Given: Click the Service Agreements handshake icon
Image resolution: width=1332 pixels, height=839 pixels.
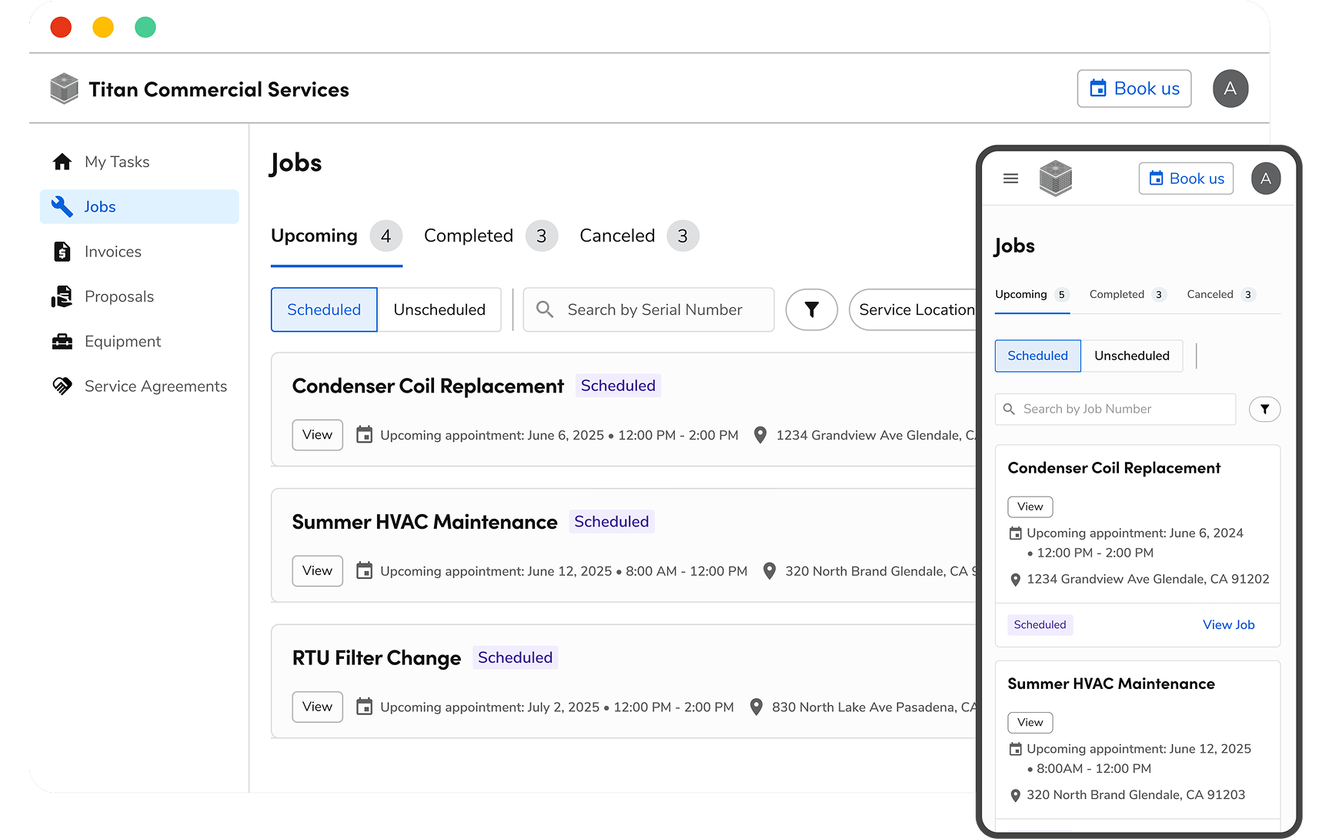Looking at the screenshot, I should tap(62, 386).
